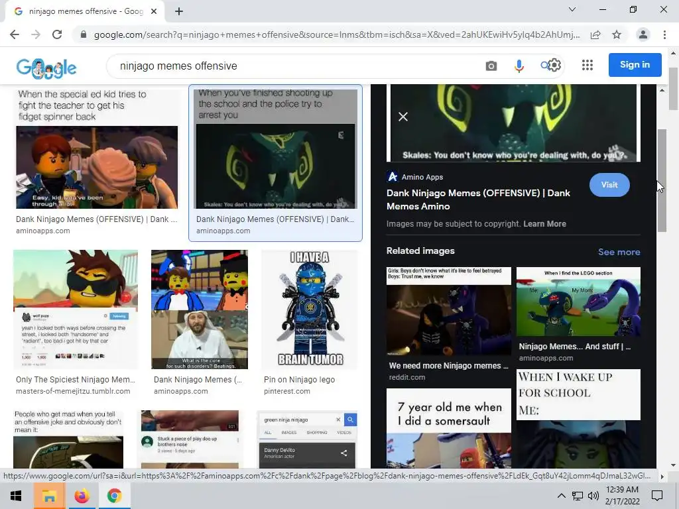Click the preview panel scrollbar thumb
Image resolution: width=679 pixels, height=509 pixels.
coord(662,180)
